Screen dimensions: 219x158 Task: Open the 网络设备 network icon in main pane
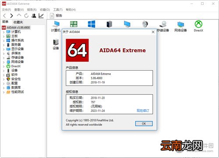pyautogui.click(x=181, y=26)
